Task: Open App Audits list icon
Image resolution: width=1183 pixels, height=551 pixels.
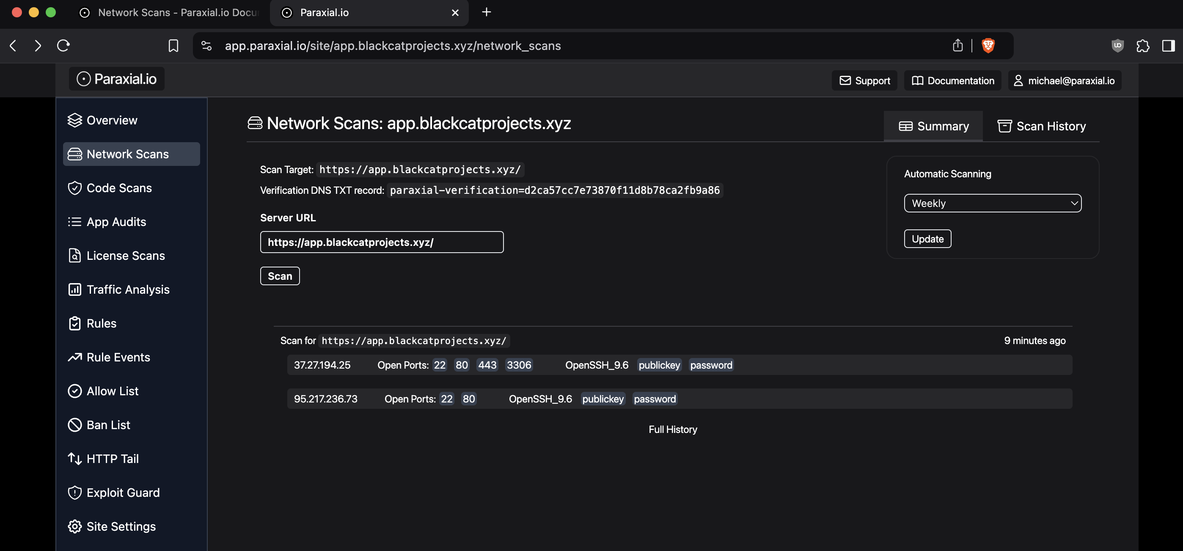Action: click(x=74, y=222)
